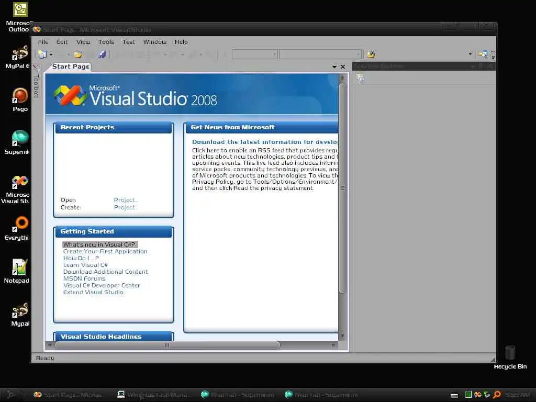
Task: Open the Learn Visual C# link
Action: pos(85,265)
